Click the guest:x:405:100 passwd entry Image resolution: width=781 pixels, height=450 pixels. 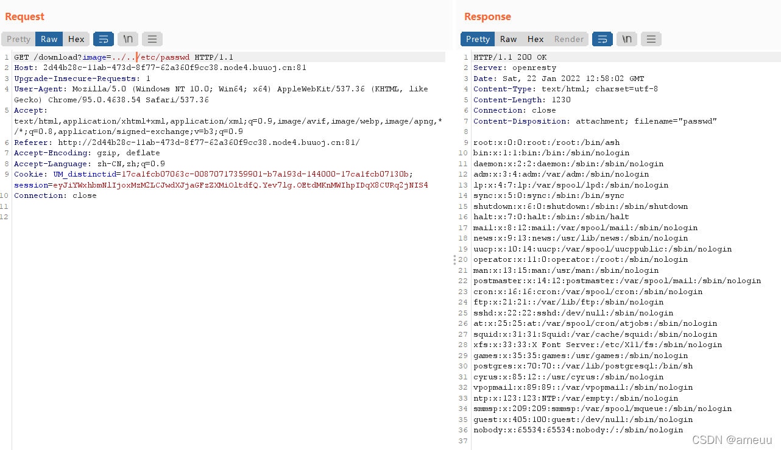click(583, 420)
